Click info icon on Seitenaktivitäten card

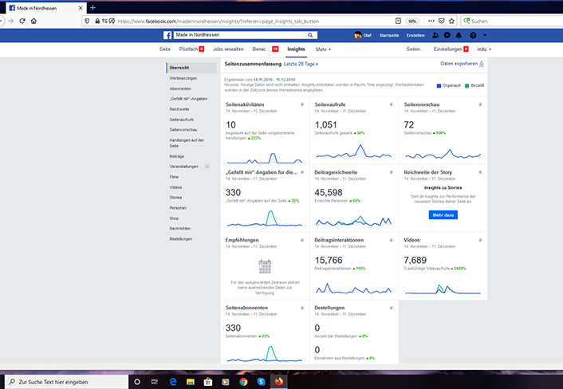302,104
